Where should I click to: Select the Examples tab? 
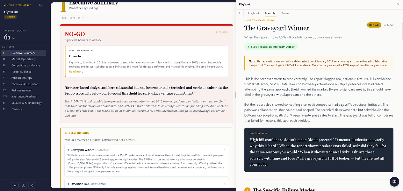[x=270, y=13]
